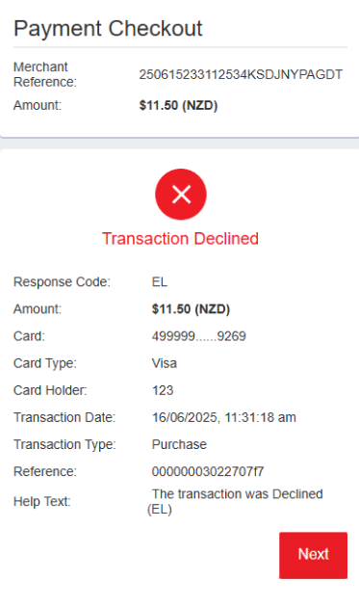Click the masked card number 499999......9269

[x=199, y=336]
